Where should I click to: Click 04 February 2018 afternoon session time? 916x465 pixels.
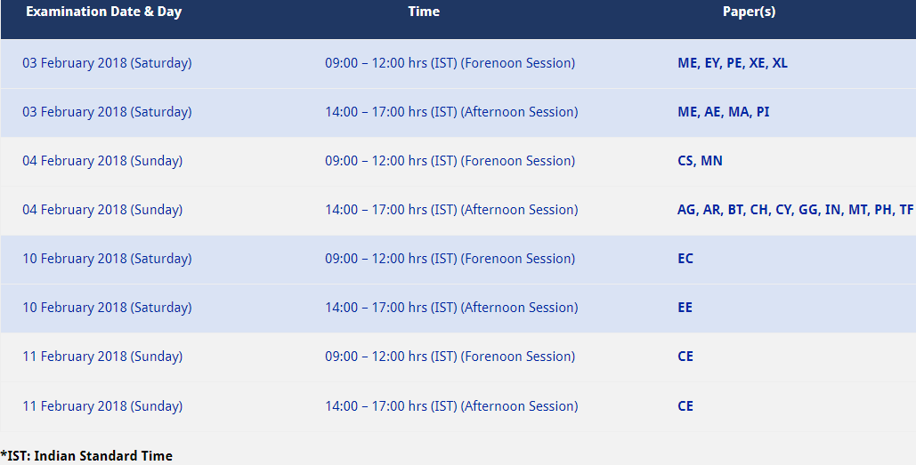451,210
